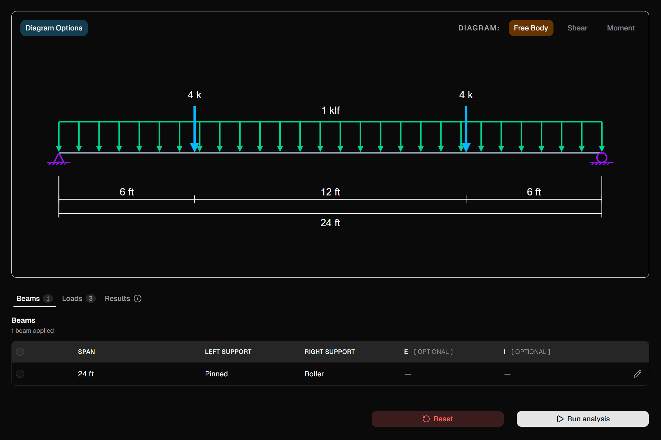Toggle the select-all checkbox in table header
661x440 pixels.
point(20,352)
